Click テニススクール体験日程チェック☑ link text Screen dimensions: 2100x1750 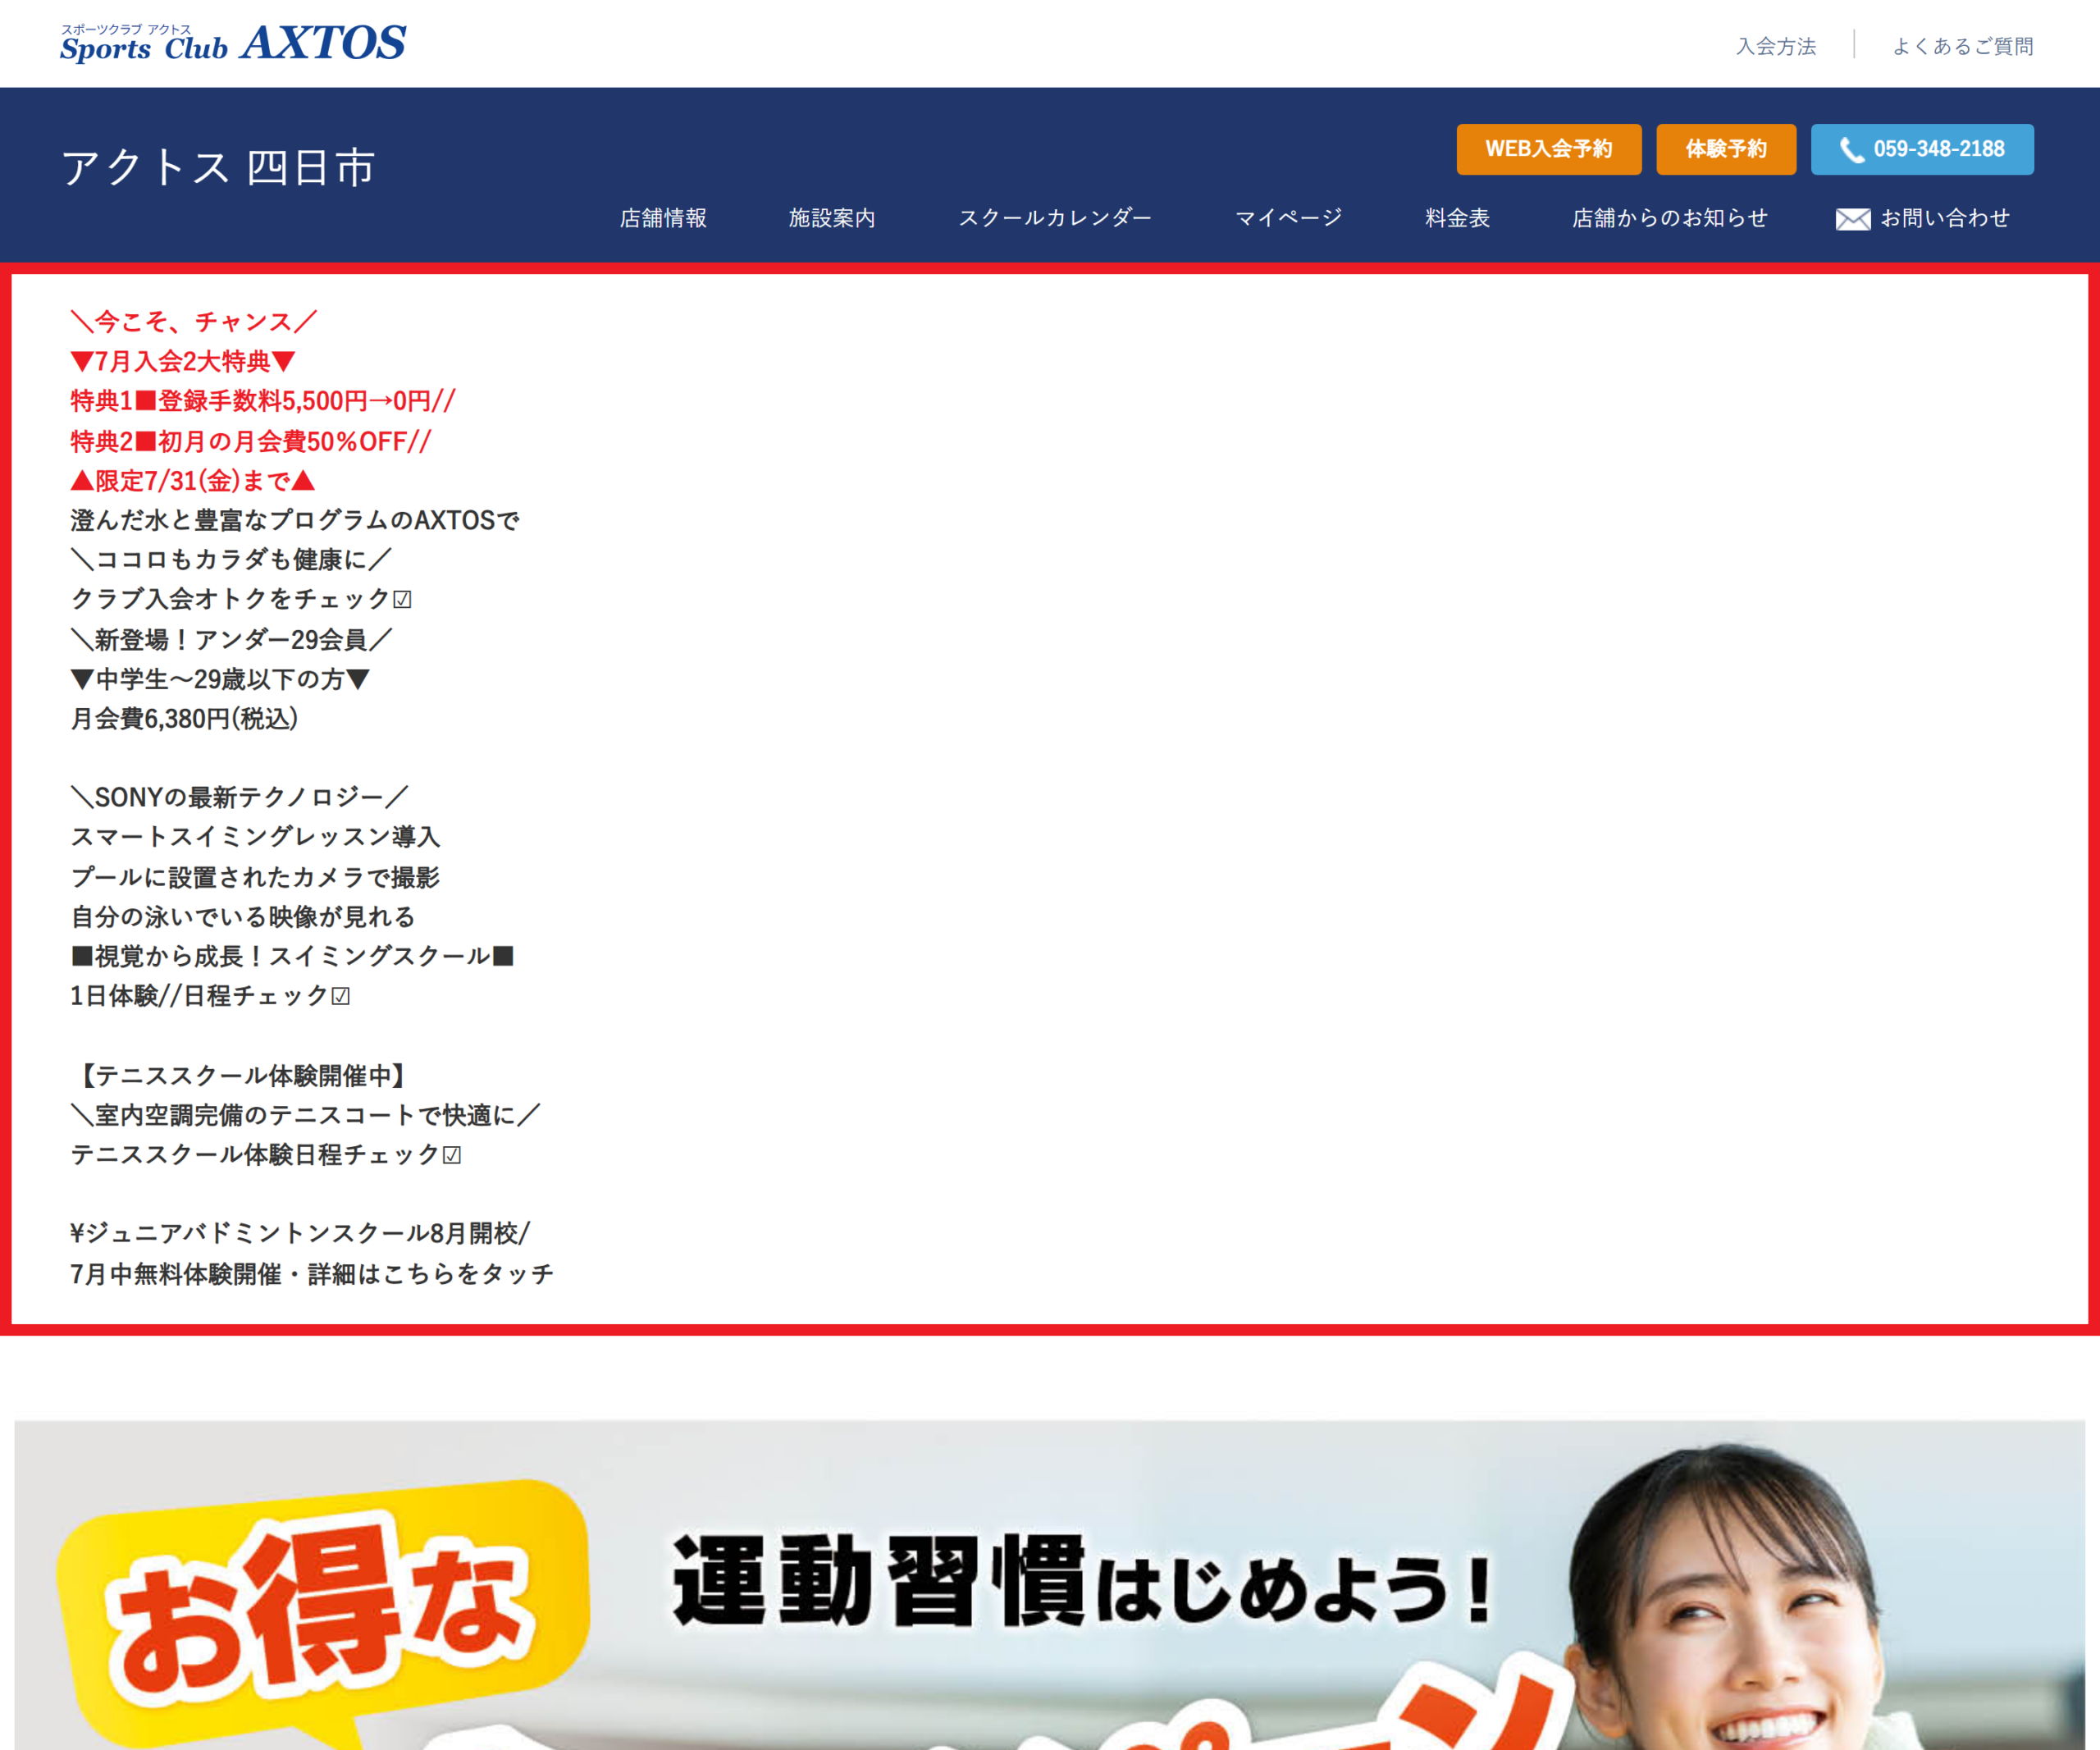pyautogui.click(x=266, y=1155)
